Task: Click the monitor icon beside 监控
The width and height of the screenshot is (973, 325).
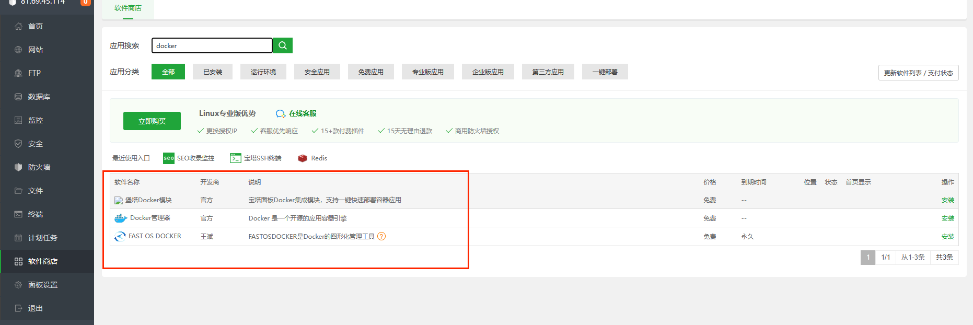Action: [x=18, y=120]
